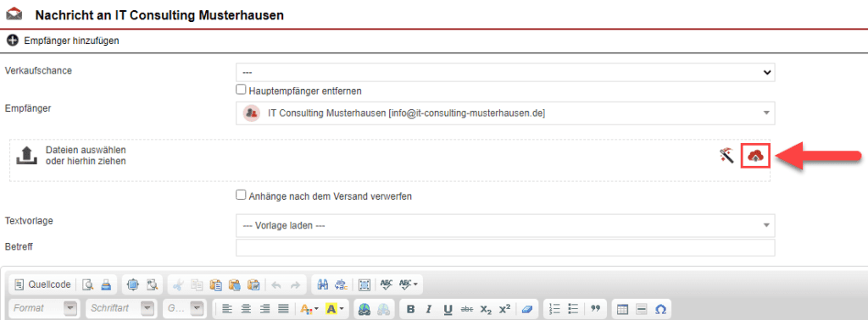This screenshot has height=320, width=868.
Task: Center align the text
Action: point(246,309)
